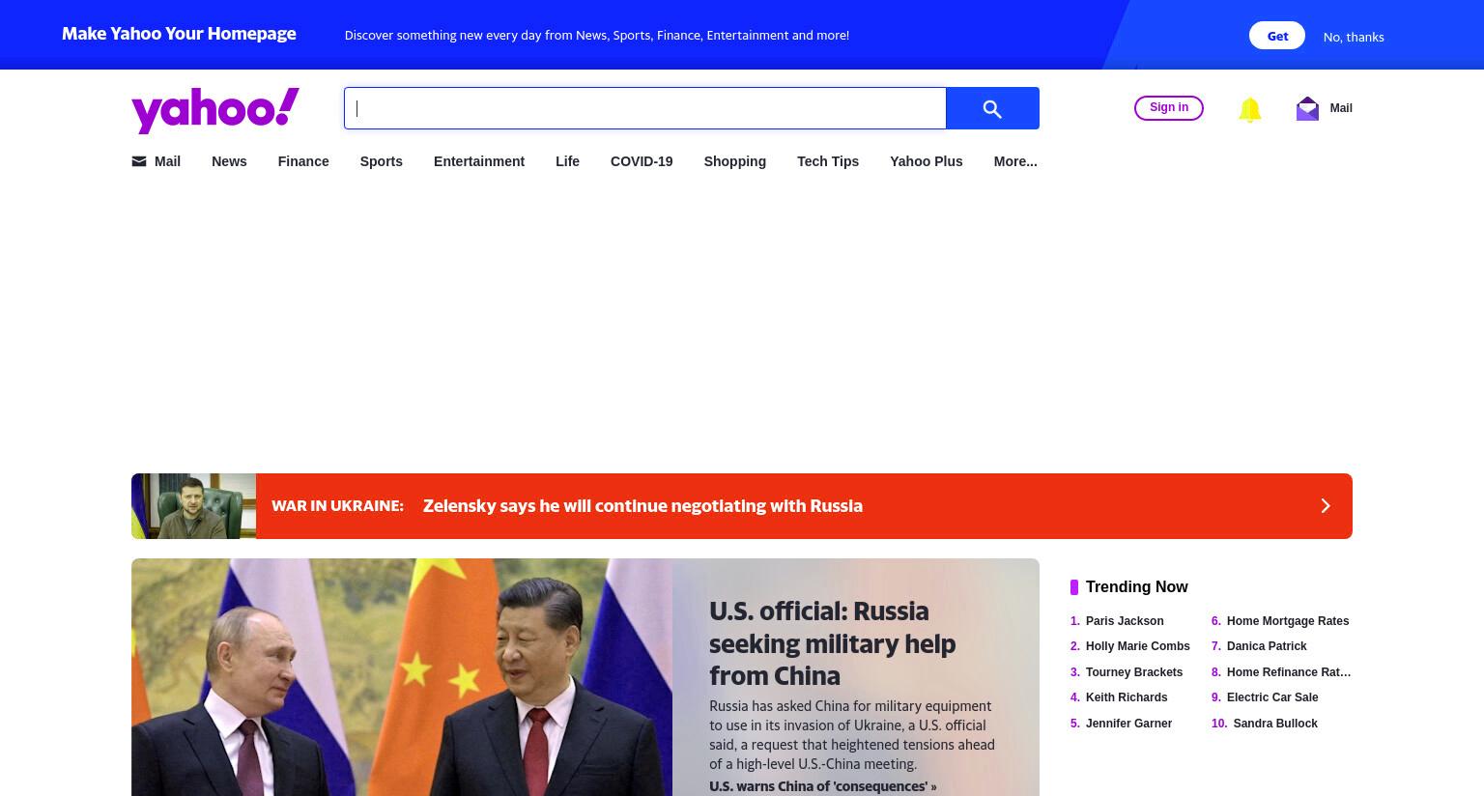Open the Entertainment navigation item
Screen dimensions: 1484x796
click(x=479, y=161)
